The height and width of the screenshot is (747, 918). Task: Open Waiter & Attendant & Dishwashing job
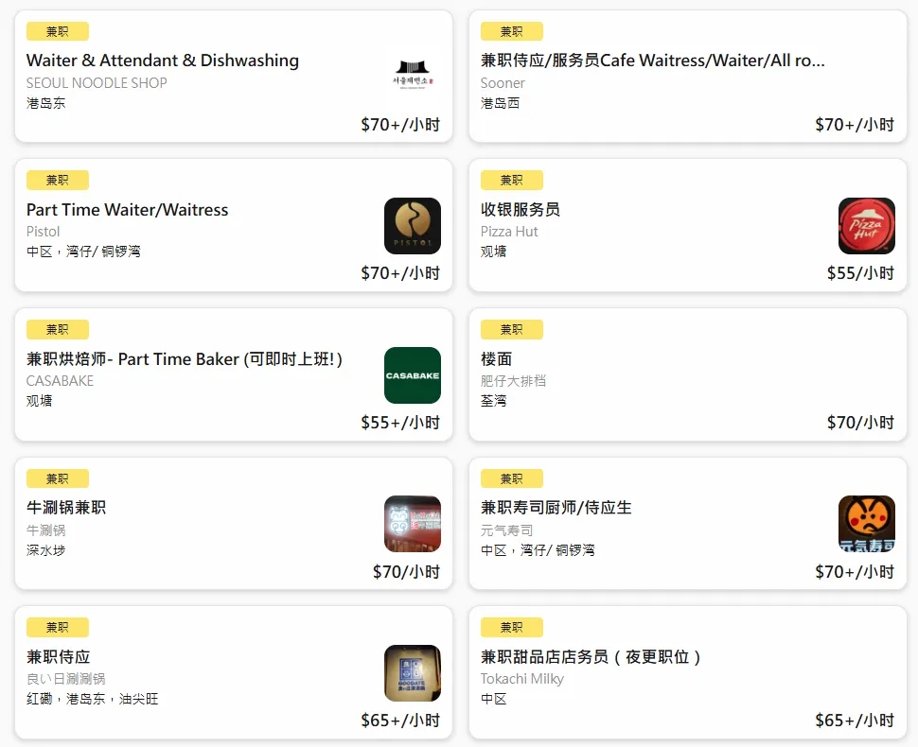pos(163,61)
